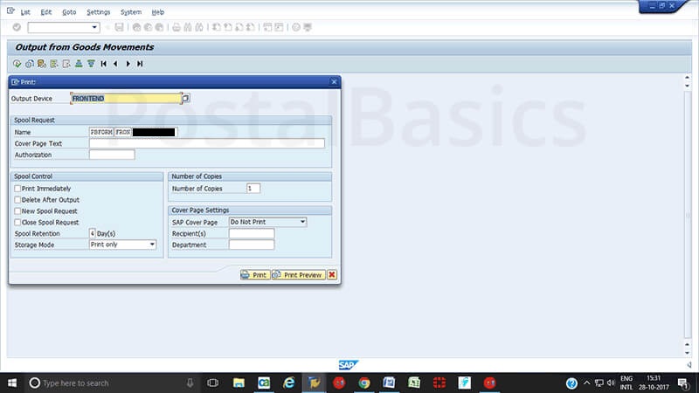The image size is (699, 393).
Task: Open File Explorer from the taskbar
Action: coord(238,383)
